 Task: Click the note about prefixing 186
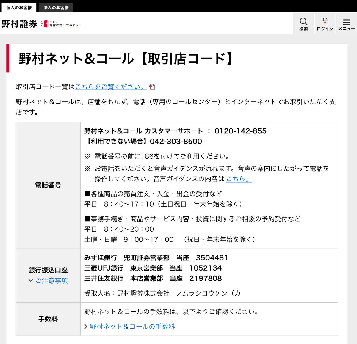tap(157, 156)
